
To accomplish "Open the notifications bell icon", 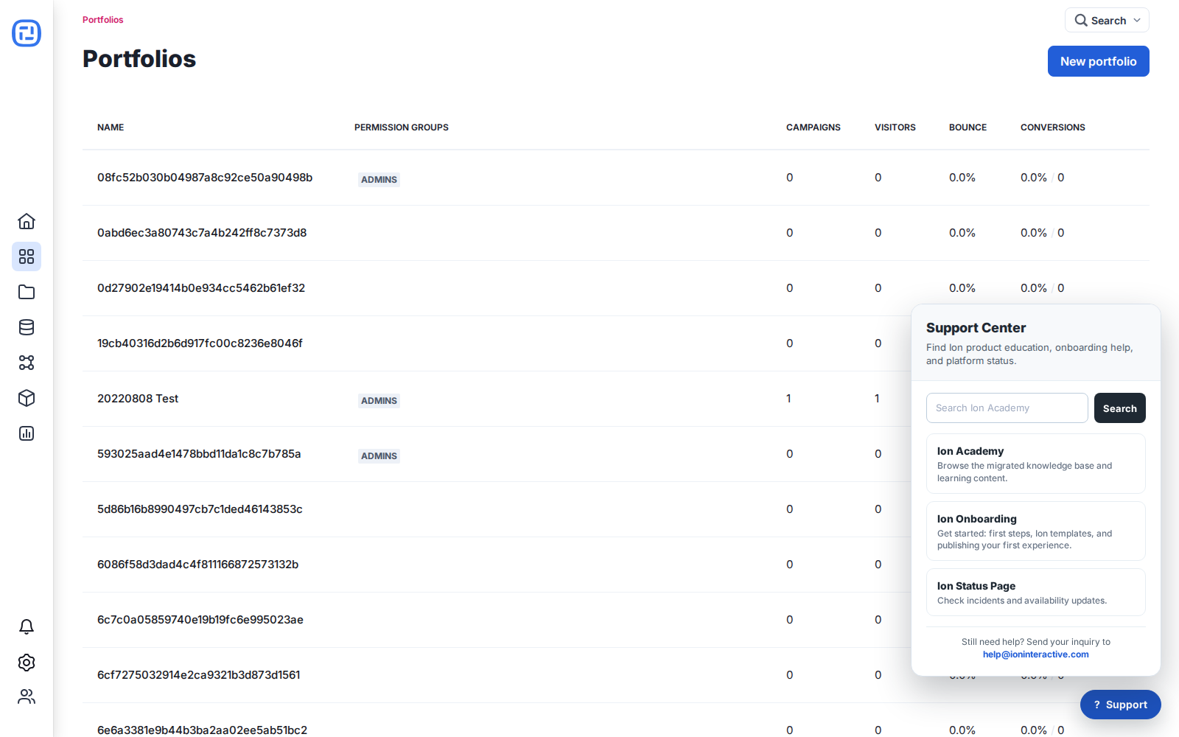I will pos(27,626).
